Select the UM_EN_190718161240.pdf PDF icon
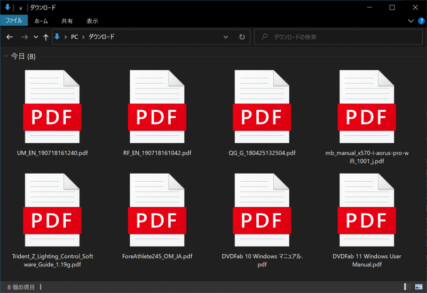 click(52, 107)
